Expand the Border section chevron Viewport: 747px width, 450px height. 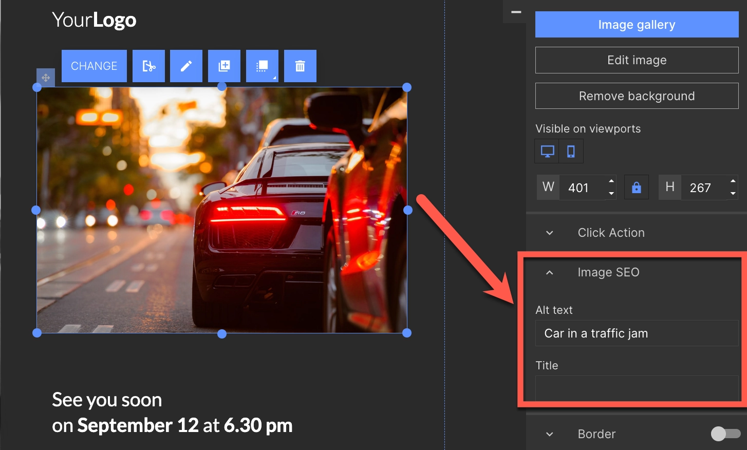pyautogui.click(x=550, y=434)
